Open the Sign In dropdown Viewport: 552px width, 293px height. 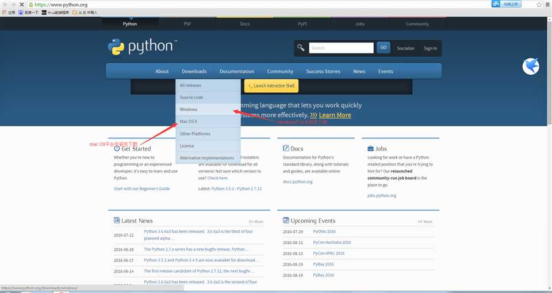coord(430,48)
